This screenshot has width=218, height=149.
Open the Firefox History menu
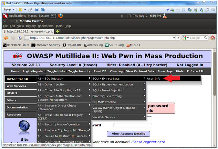pos(31,26)
